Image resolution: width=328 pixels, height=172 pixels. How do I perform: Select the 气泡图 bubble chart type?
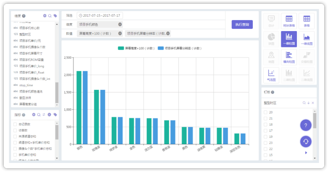point(271,75)
